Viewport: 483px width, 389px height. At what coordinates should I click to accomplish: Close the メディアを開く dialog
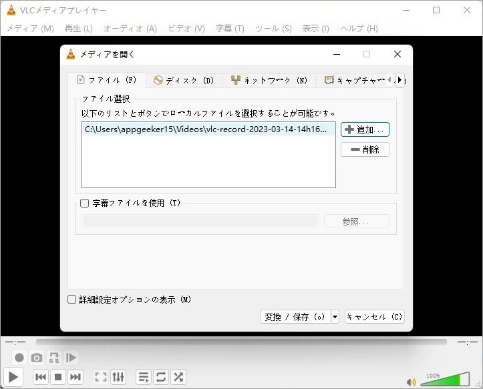tap(397, 54)
